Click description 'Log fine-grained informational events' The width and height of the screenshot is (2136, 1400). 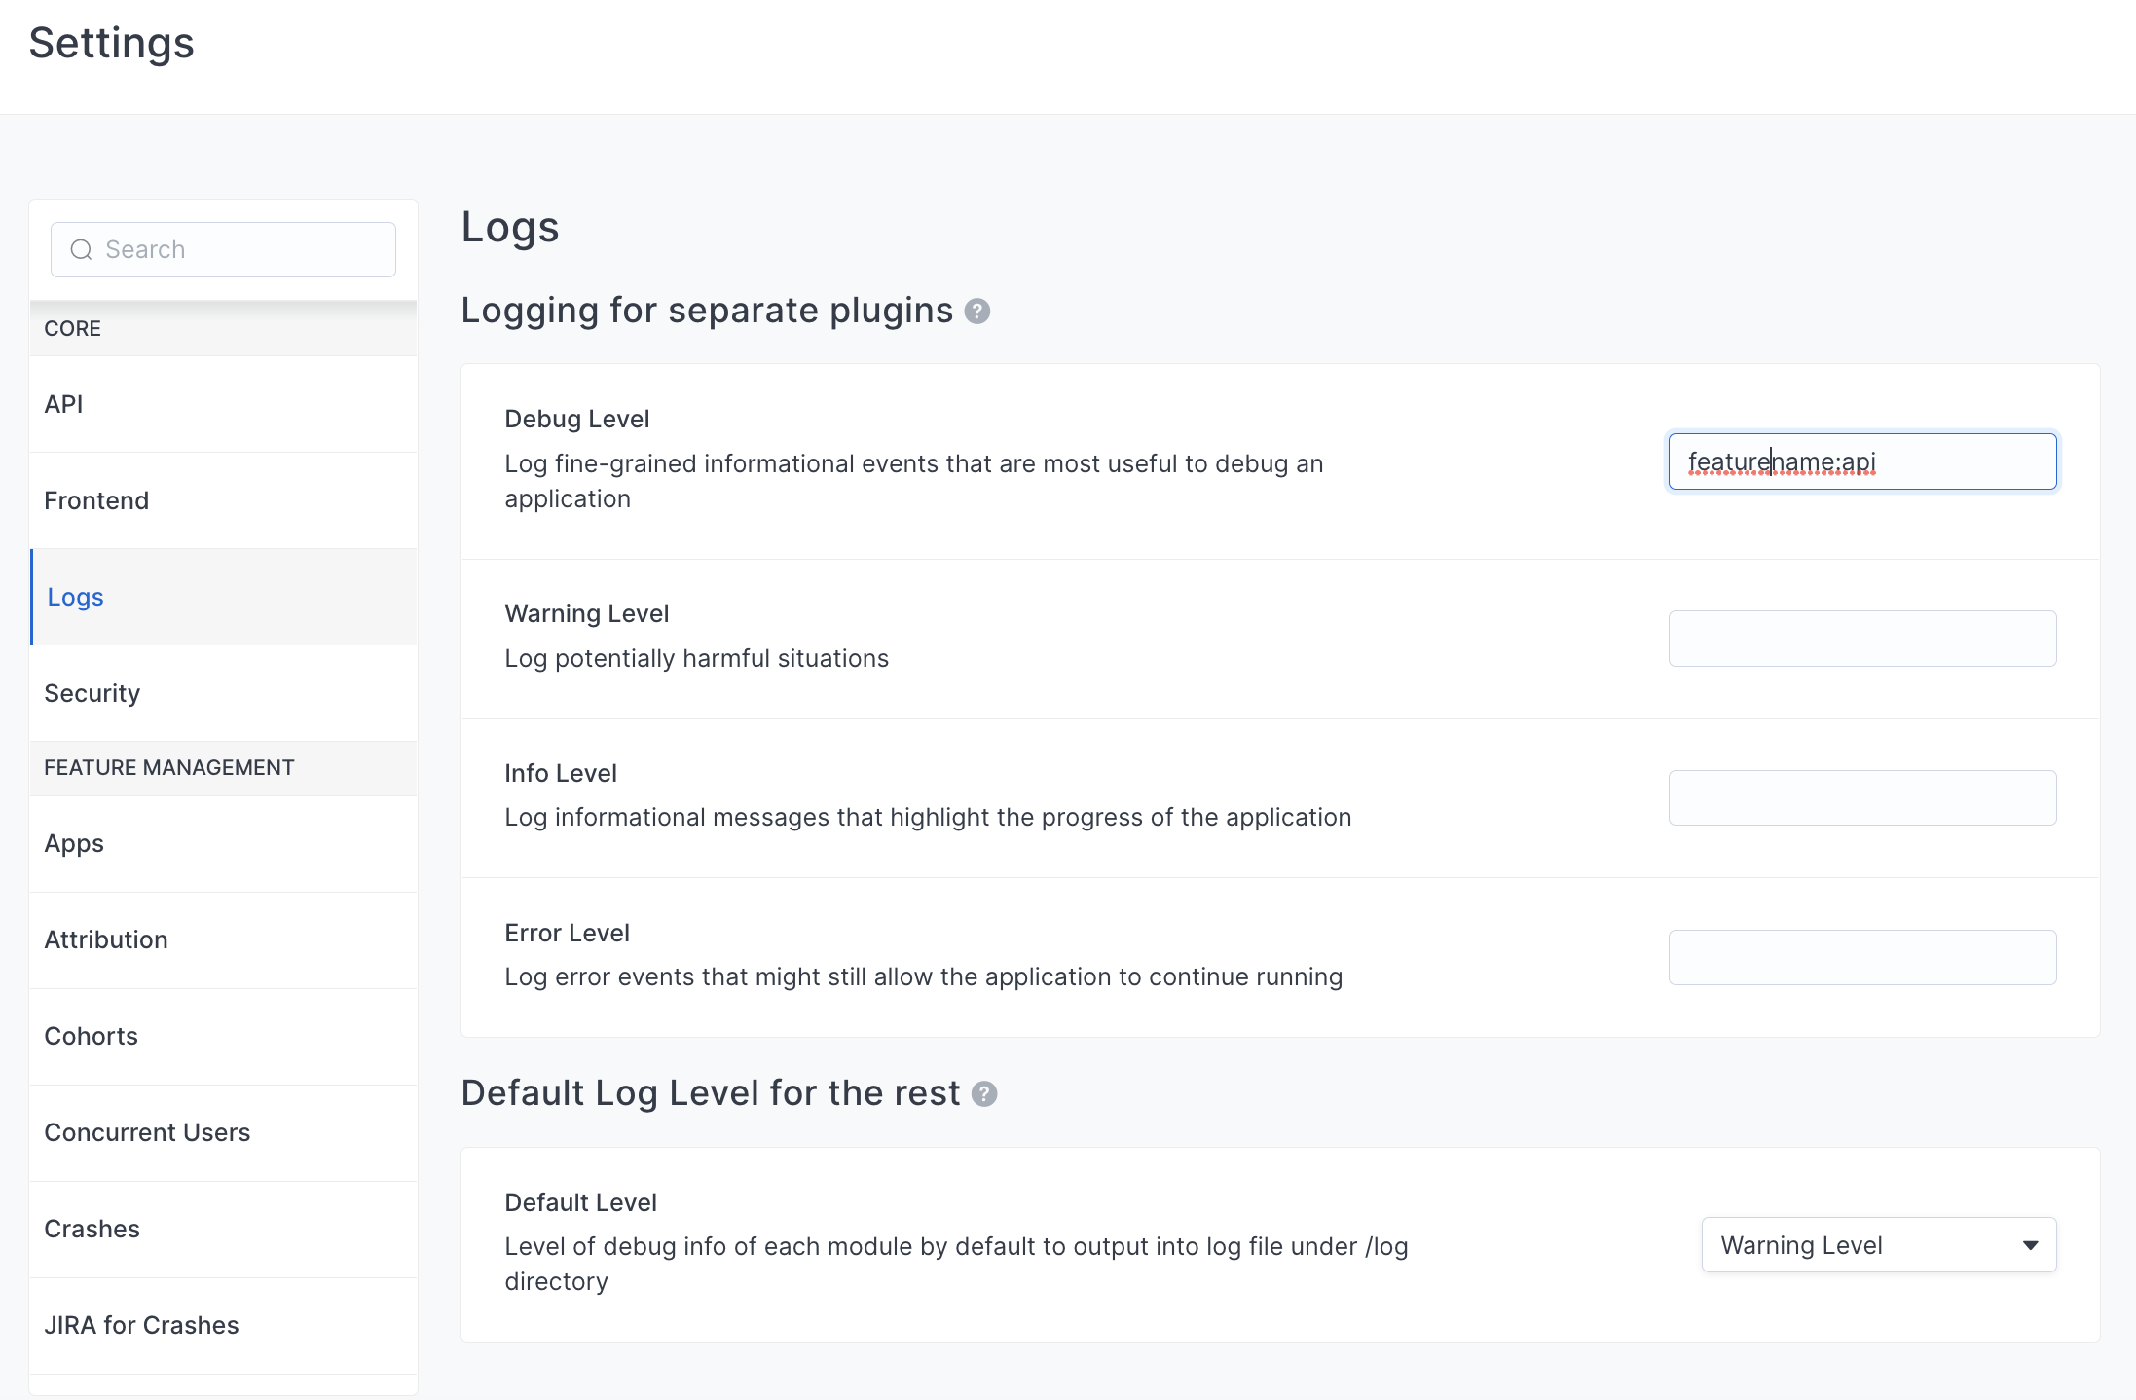(x=914, y=482)
